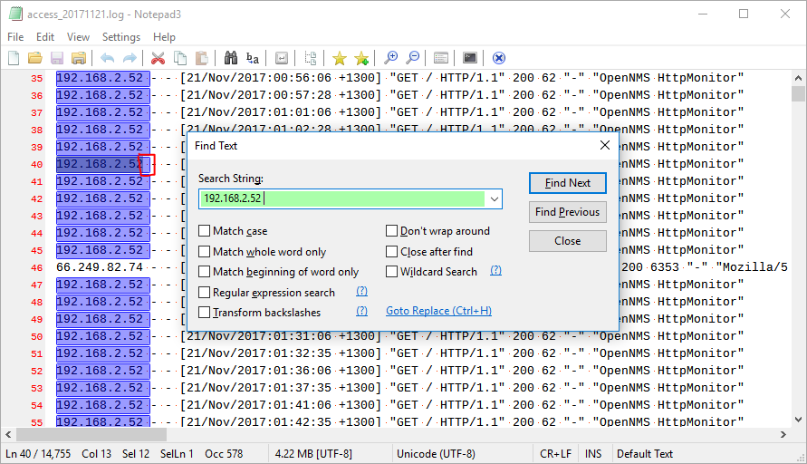Check Don't wrap around
The image size is (807, 464).
tap(391, 231)
